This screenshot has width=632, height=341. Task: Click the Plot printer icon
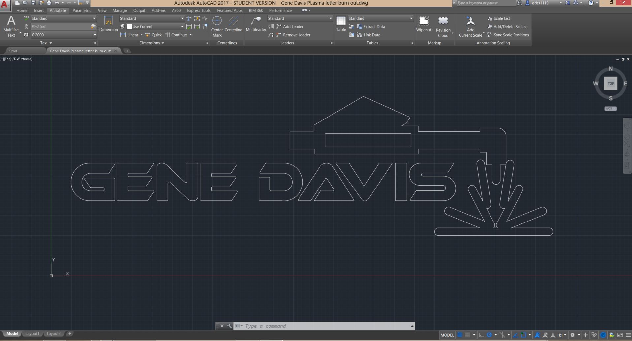click(x=49, y=3)
